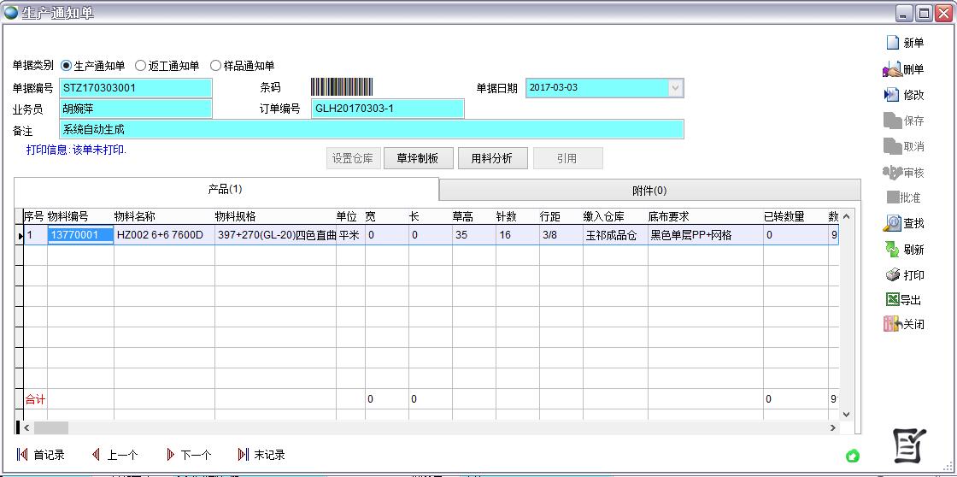Click the 新单 (New) icon
This screenshot has width=957, height=477.
coord(893,43)
